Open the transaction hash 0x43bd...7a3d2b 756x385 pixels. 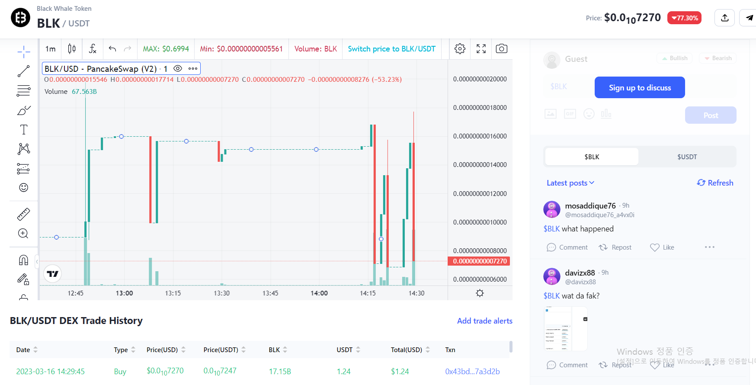[472, 372]
